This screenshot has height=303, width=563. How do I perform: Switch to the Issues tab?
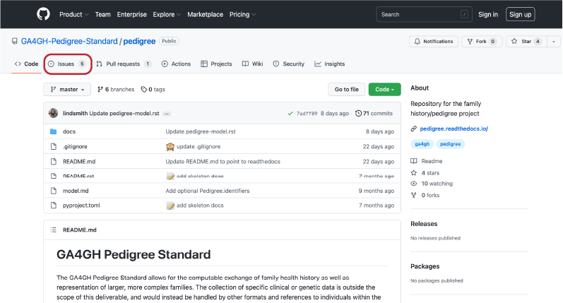click(x=67, y=64)
